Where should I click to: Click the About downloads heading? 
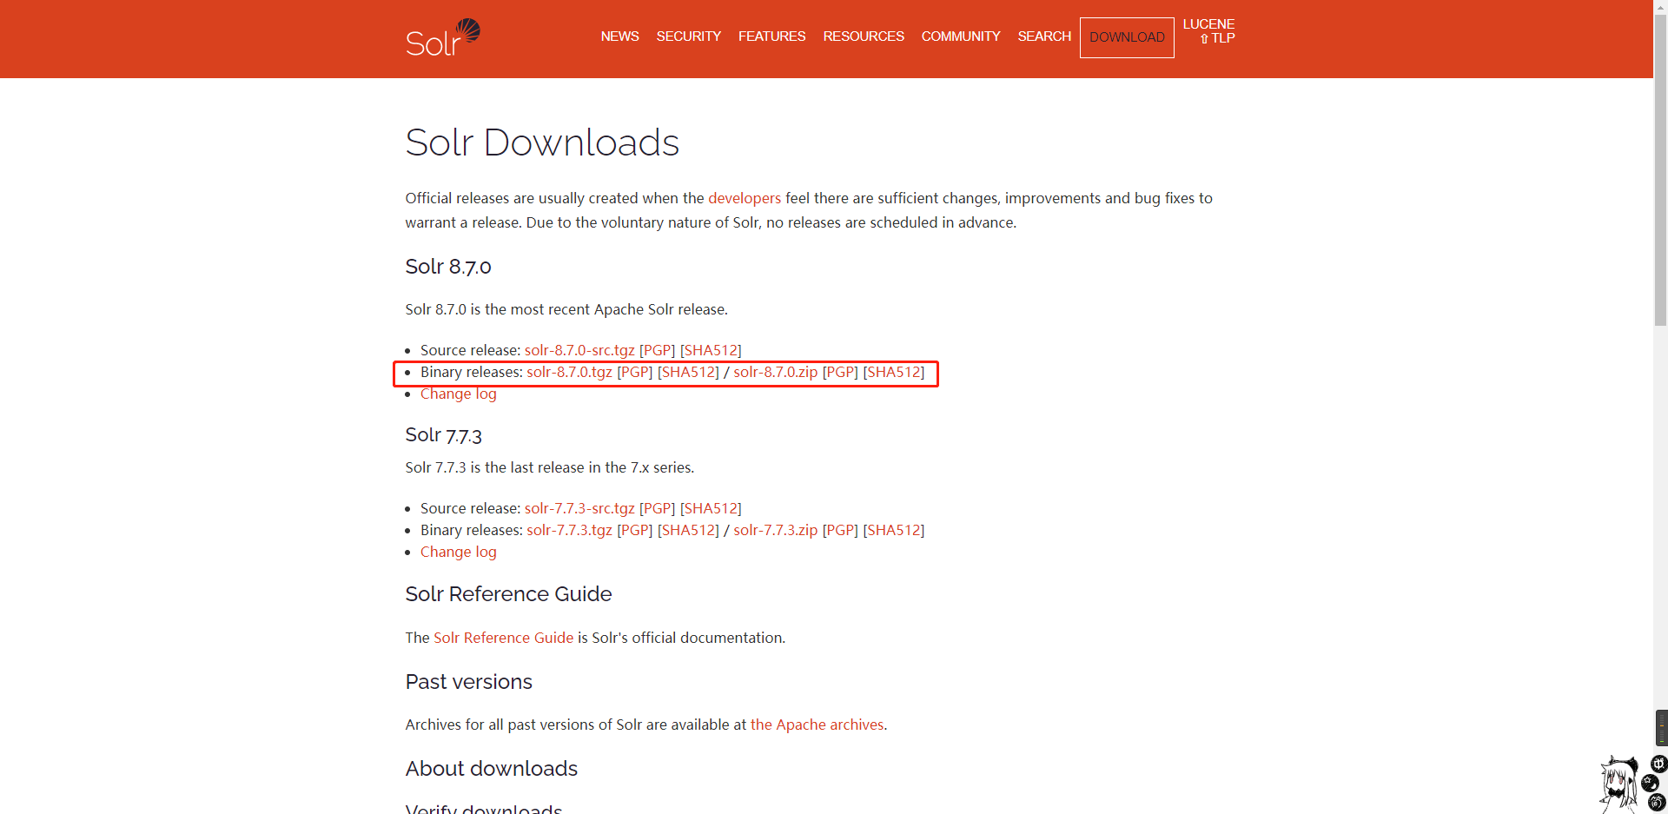tap(491, 769)
